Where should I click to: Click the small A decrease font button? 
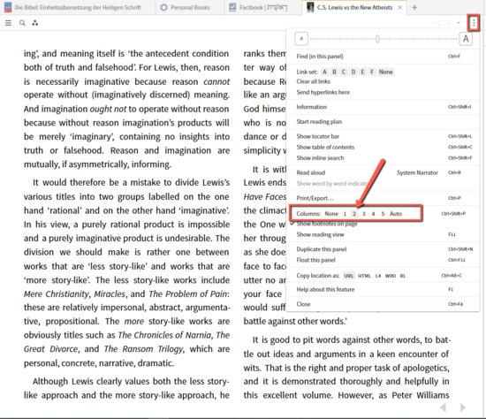[x=301, y=39]
